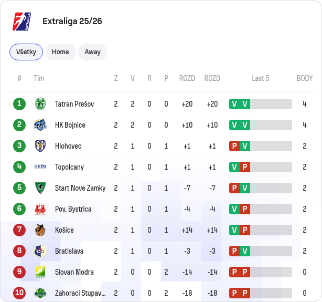
Task: Open the Zahoraci Stupava team link
Action: pyautogui.click(x=80, y=293)
